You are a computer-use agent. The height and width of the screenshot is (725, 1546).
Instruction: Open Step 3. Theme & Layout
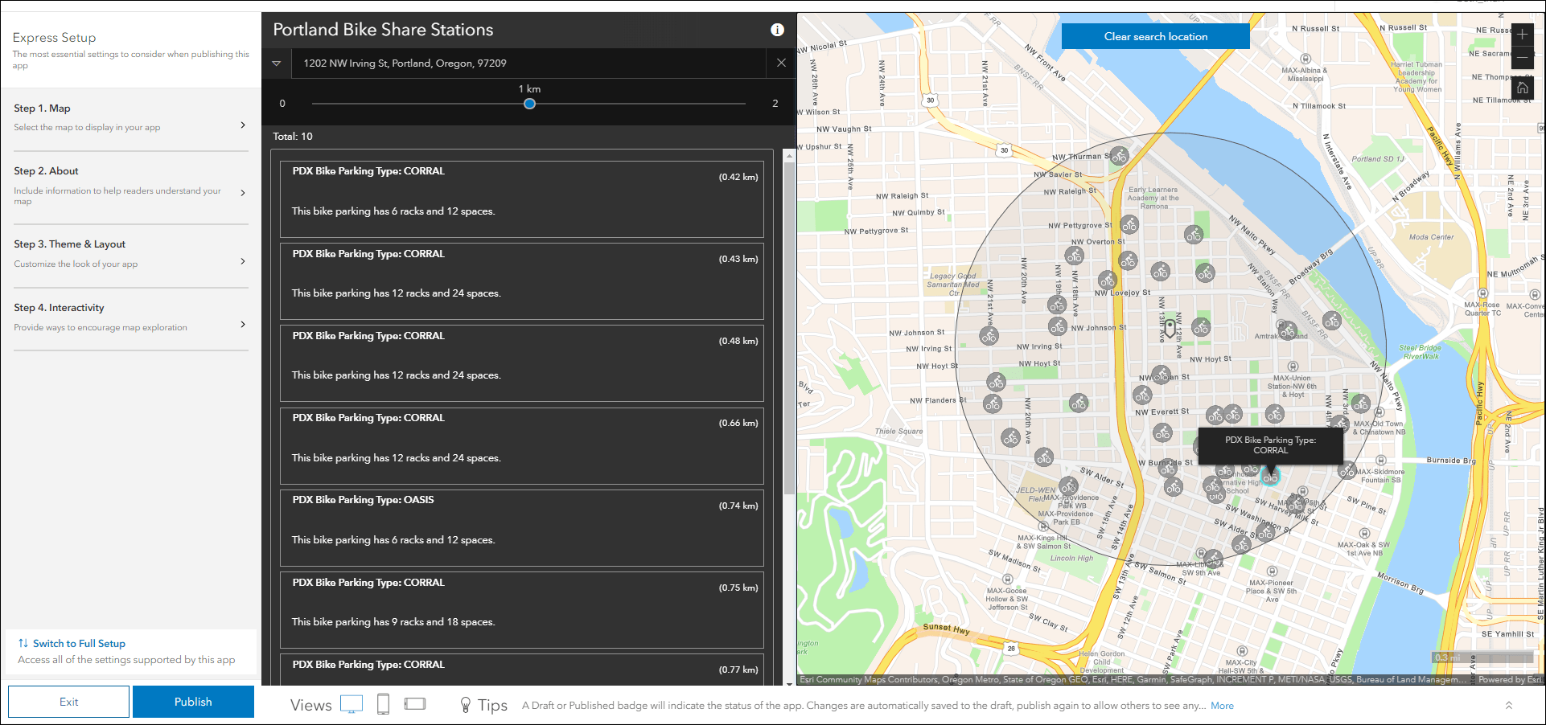pos(131,254)
